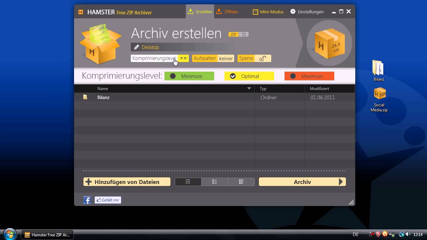
Task: Open the Sperre password option
Action: pyautogui.click(x=254, y=58)
